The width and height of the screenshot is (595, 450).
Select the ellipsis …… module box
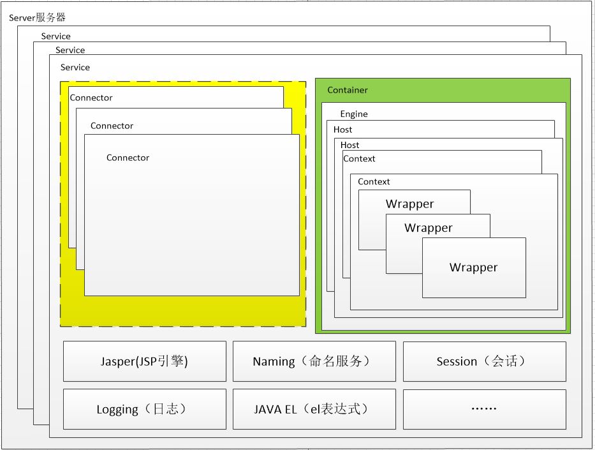484,409
